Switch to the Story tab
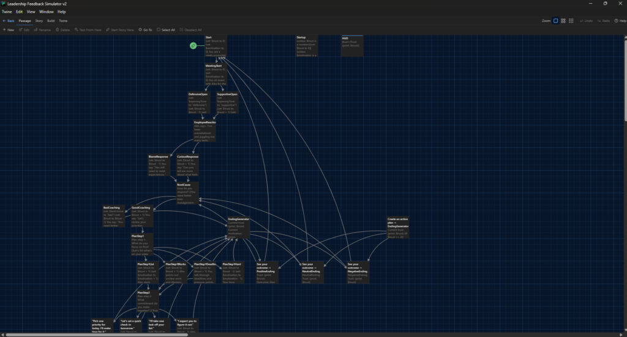Screen dimensions: 627x337 (x=39, y=21)
